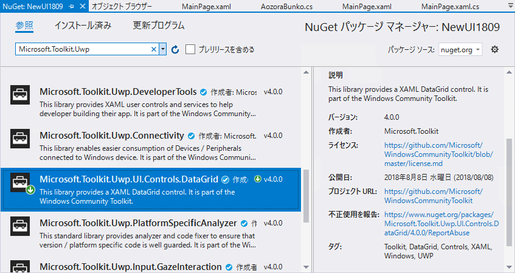Select Microsoft.Toolkit.Uwp.DeveloperTools package title
The width and height of the screenshot is (515, 273).
tap(118, 92)
